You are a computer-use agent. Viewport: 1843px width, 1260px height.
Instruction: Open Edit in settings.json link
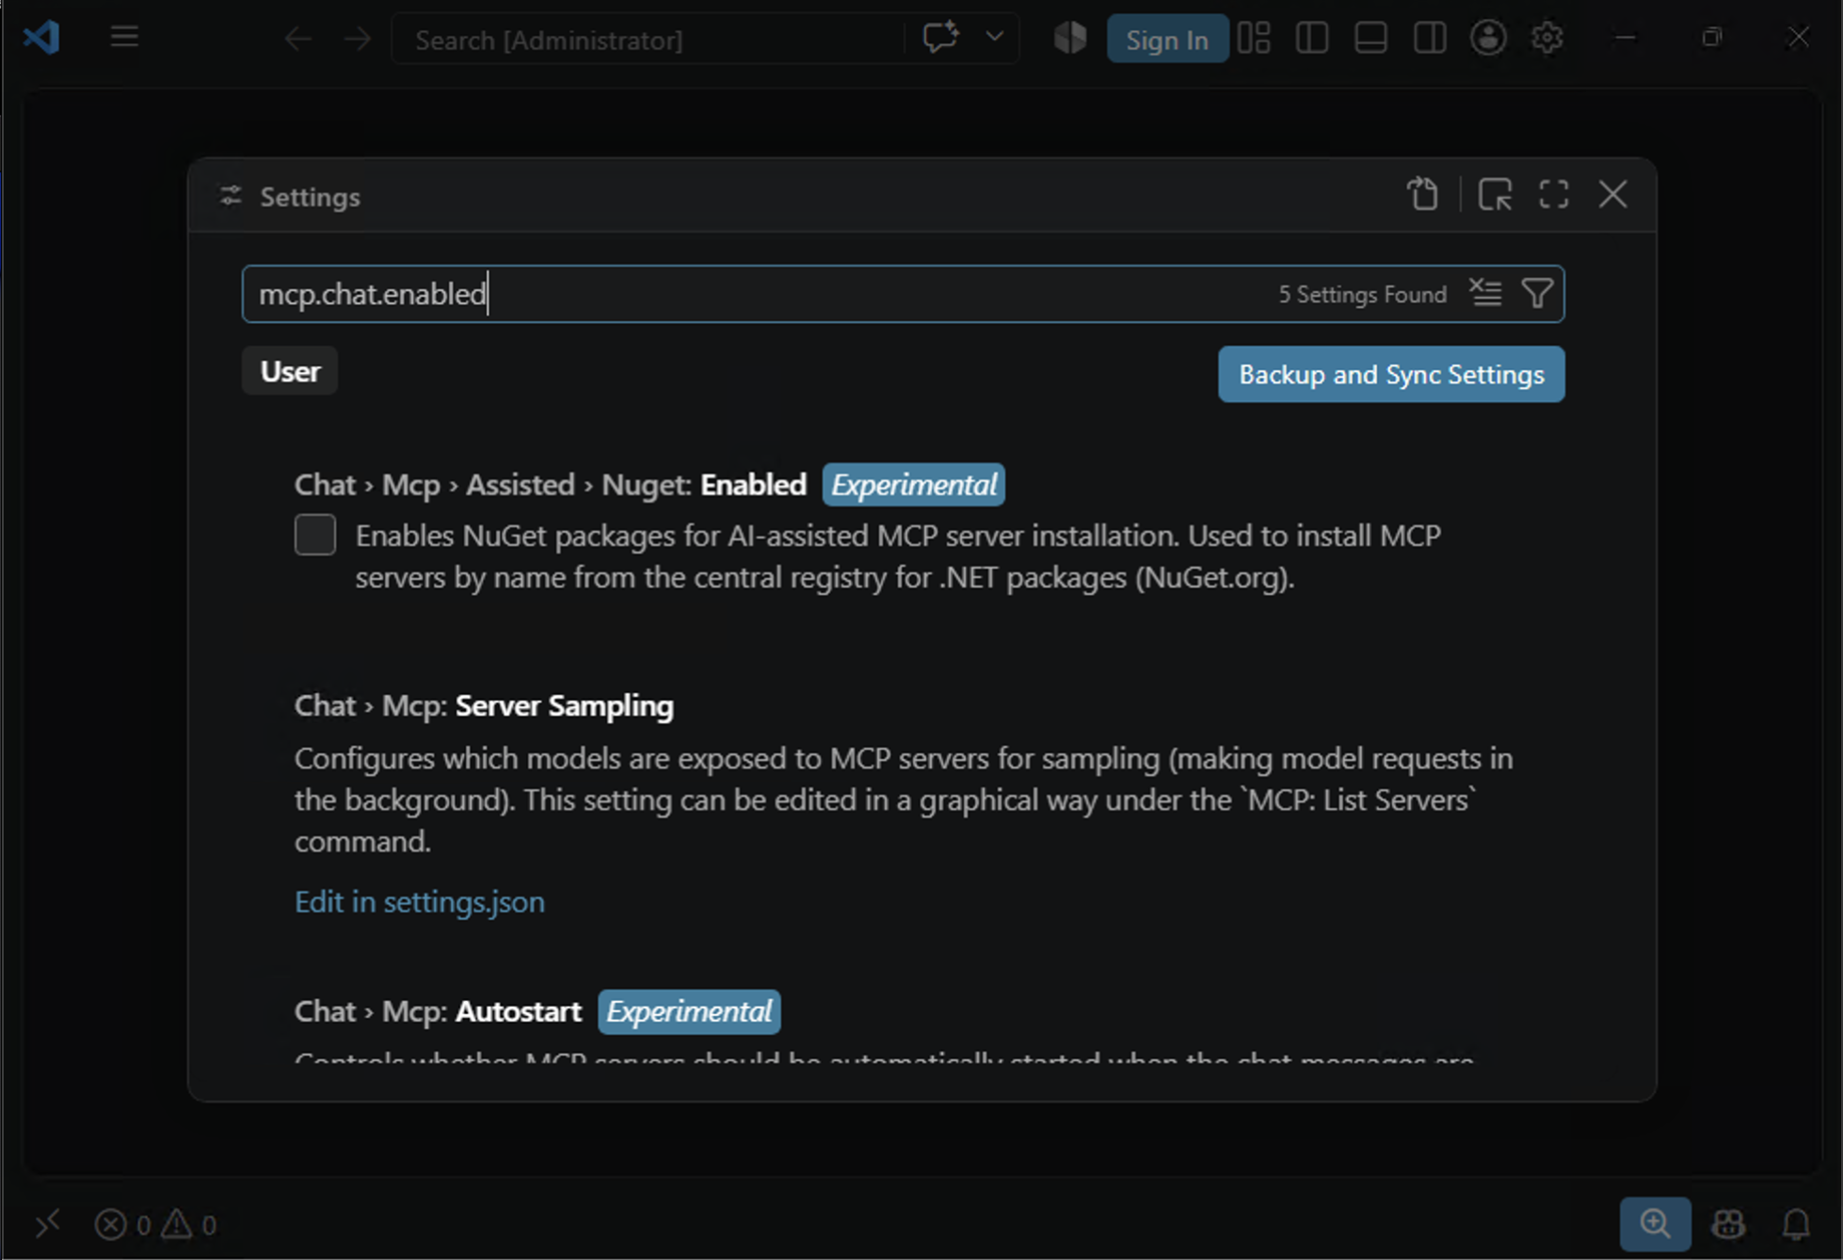420,902
